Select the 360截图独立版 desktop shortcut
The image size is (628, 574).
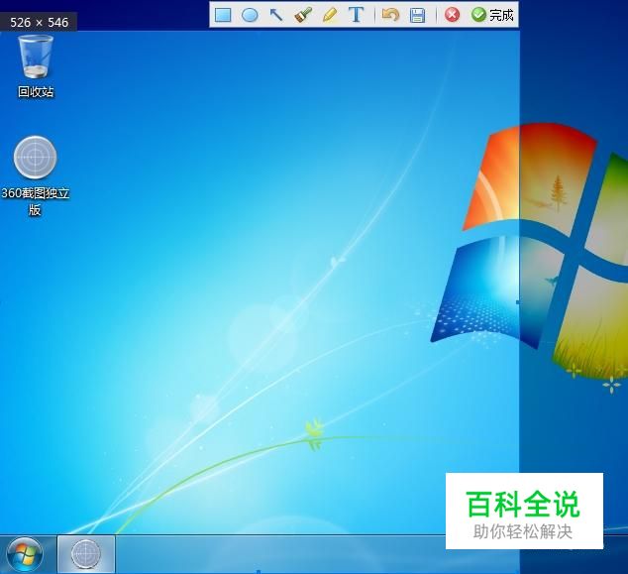point(36,176)
